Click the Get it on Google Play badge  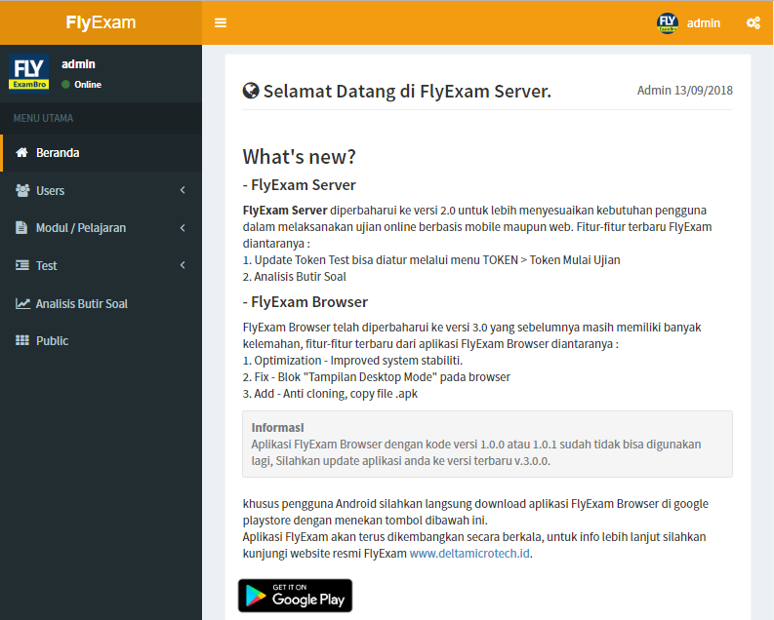click(x=295, y=596)
